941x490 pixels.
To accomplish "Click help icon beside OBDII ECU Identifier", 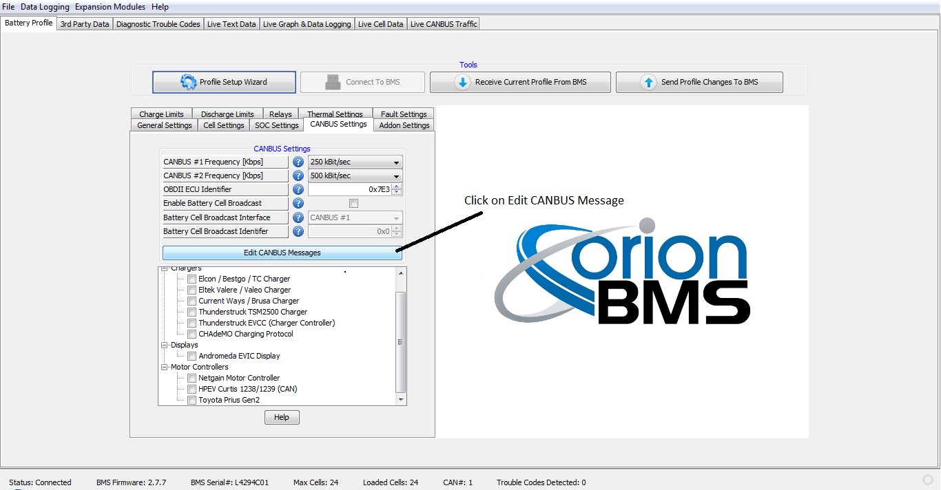I will click(x=298, y=190).
